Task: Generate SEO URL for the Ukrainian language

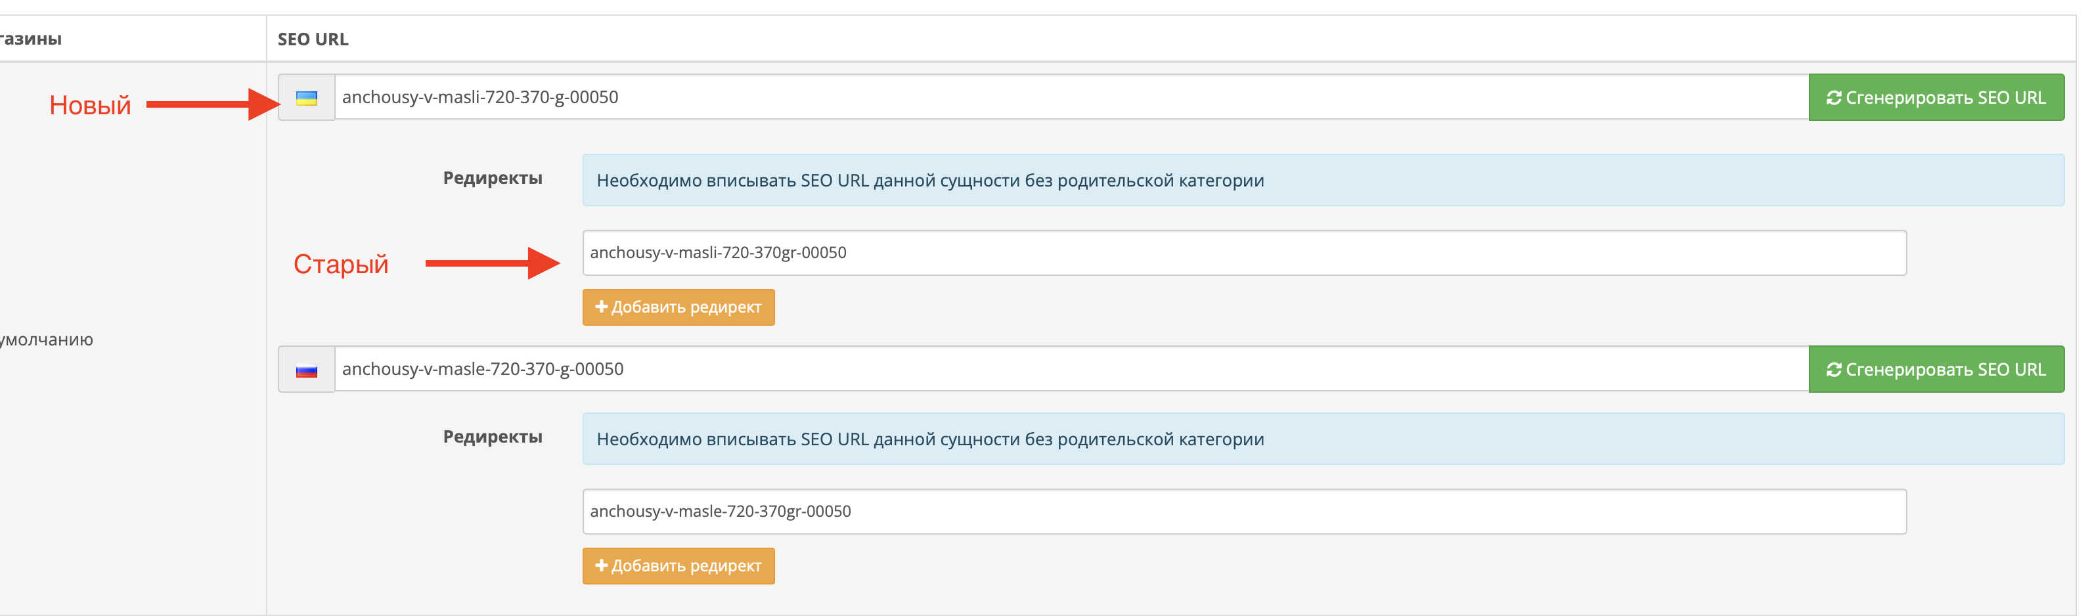Action: tap(1936, 97)
